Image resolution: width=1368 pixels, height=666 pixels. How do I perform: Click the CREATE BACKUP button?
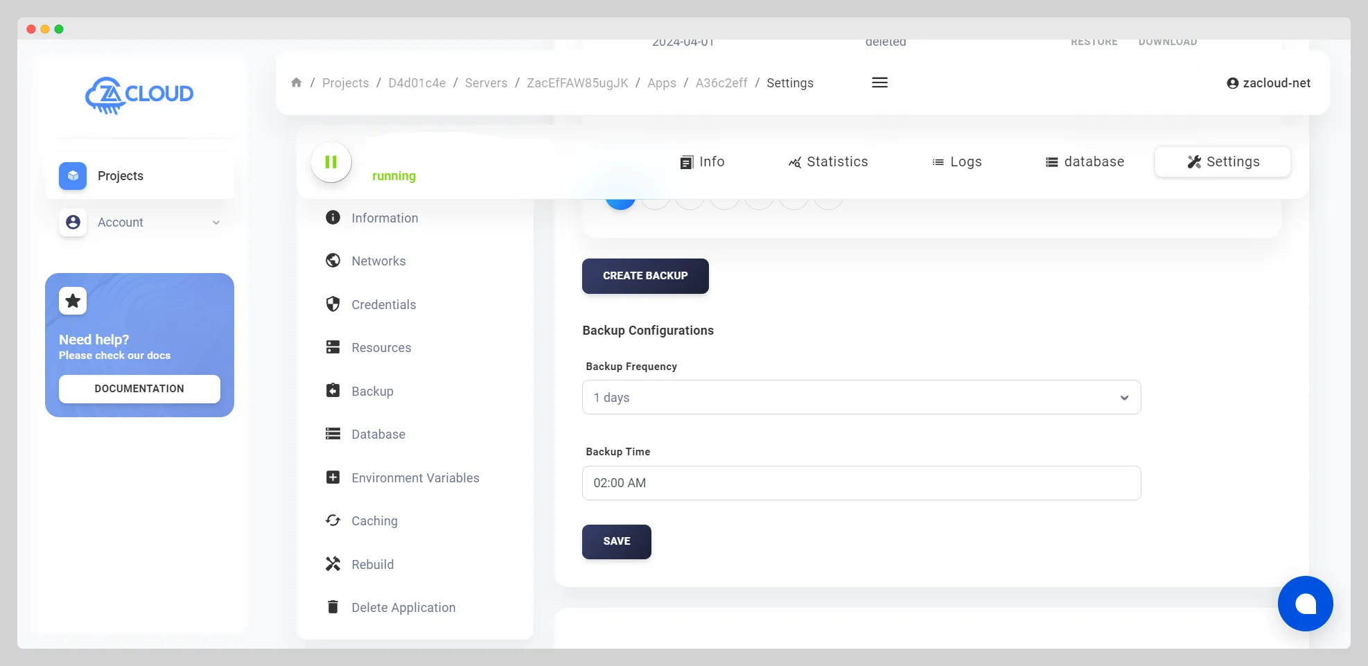coord(644,275)
